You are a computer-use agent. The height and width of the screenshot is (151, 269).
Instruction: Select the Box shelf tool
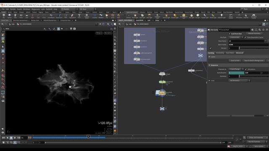tap(4, 16)
